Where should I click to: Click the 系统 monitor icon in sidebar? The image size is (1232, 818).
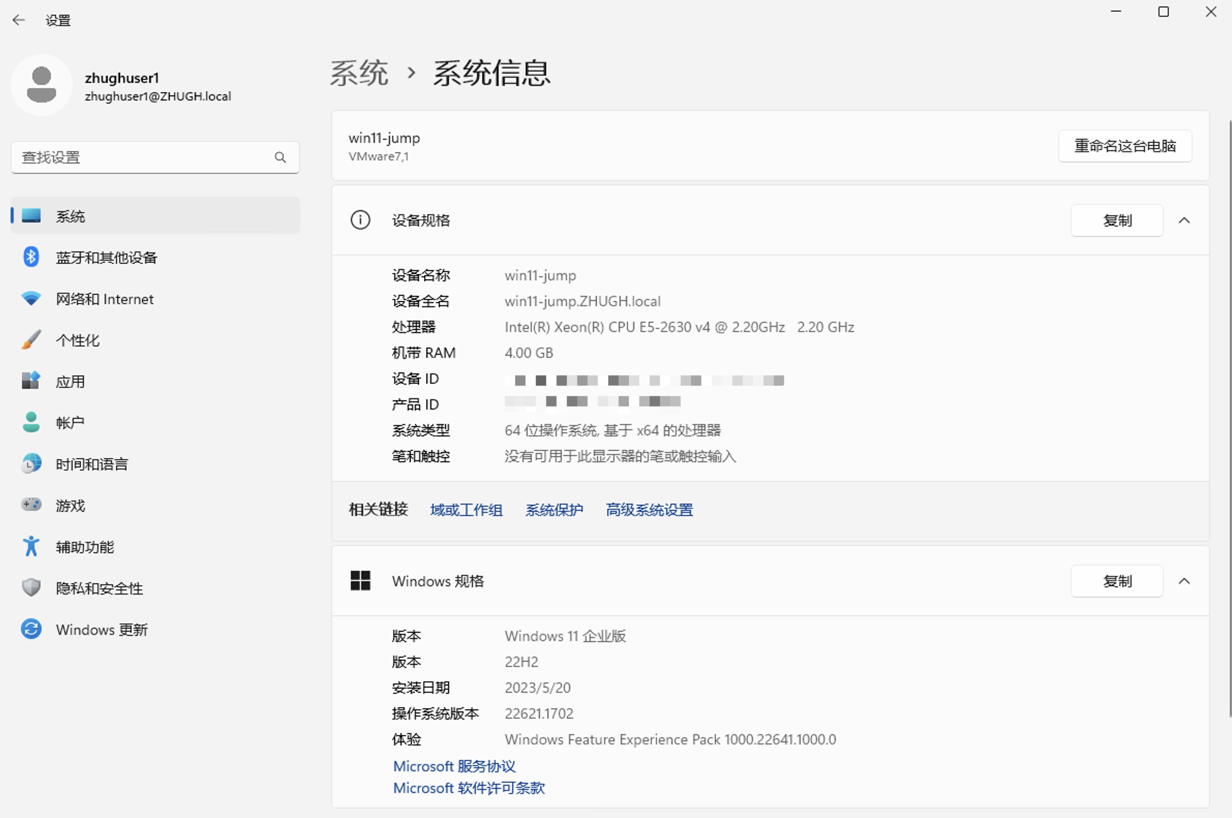click(32, 216)
